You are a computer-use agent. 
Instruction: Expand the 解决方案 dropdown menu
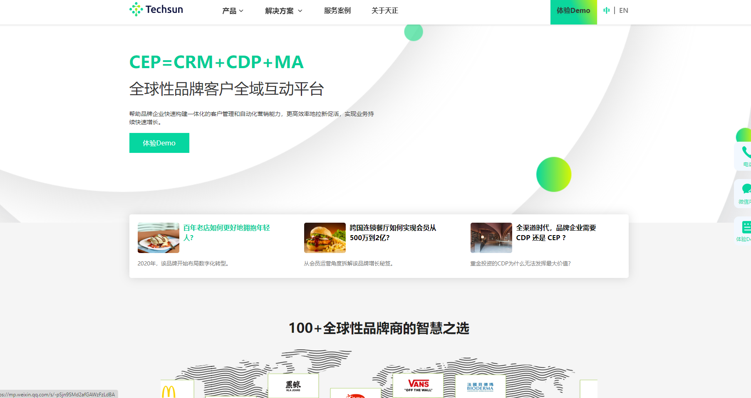(x=283, y=11)
